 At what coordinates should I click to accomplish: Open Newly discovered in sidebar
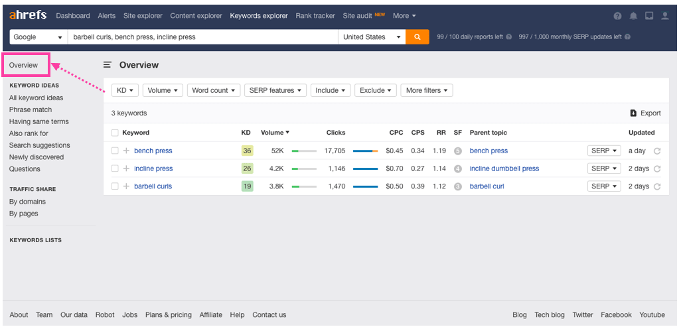tap(37, 157)
